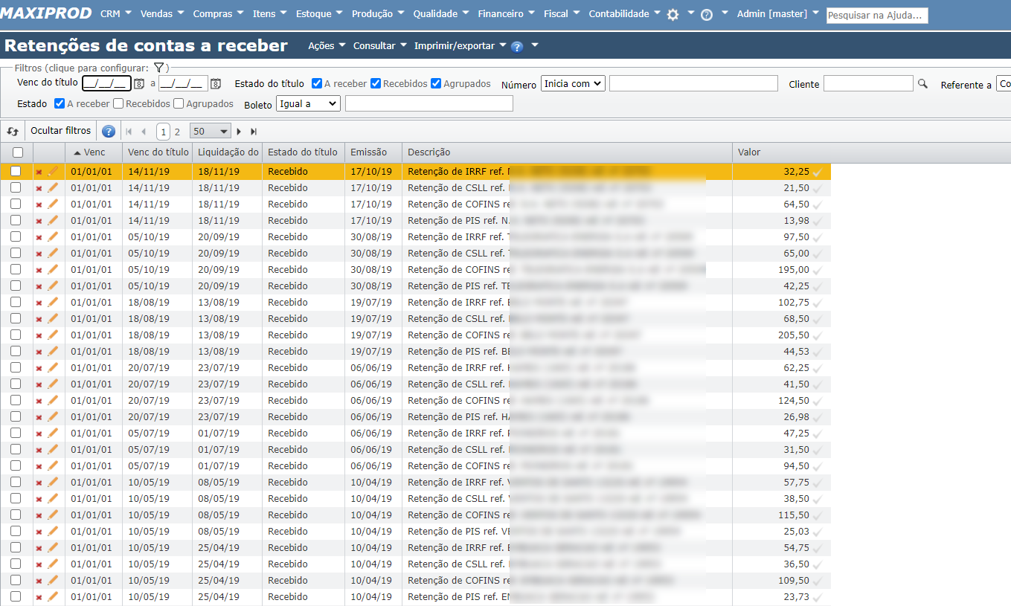This screenshot has width=1011, height=606.
Task: Change page size from the 50 dropdown
Action: (211, 132)
